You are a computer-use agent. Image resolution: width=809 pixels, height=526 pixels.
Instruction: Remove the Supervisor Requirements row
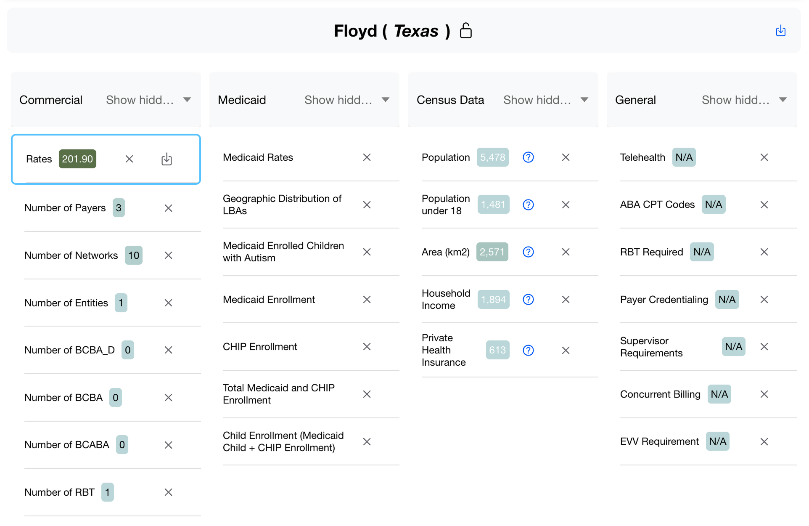[764, 347]
